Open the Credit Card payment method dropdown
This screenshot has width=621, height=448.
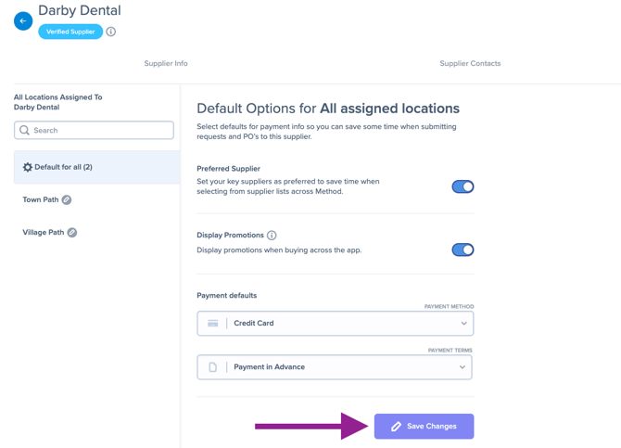click(335, 324)
